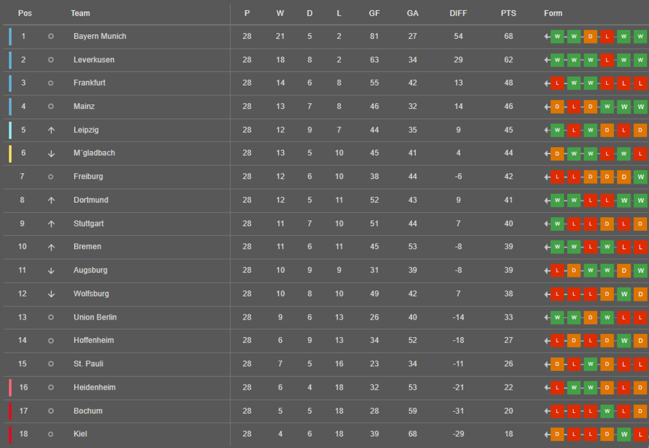Open the Leverkusen team link
Viewport: 649px width, 448px height.
coord(94,60)
